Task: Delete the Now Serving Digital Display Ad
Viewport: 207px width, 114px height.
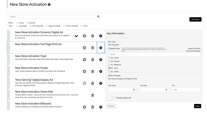Action: point(93,83)
